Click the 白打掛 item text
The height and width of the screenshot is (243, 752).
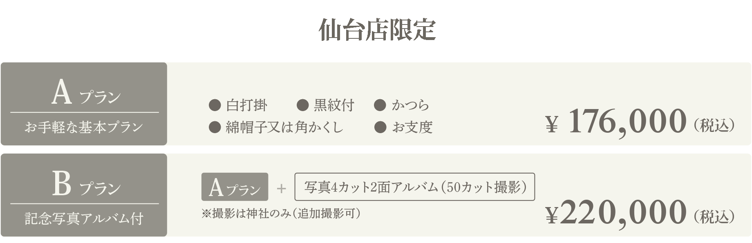246,105
